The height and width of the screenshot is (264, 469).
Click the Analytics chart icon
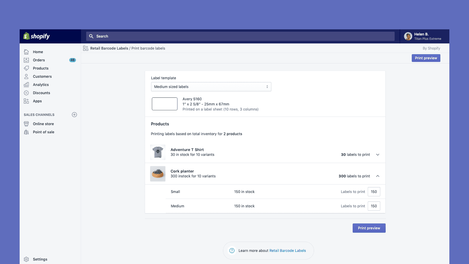[26, 85]
